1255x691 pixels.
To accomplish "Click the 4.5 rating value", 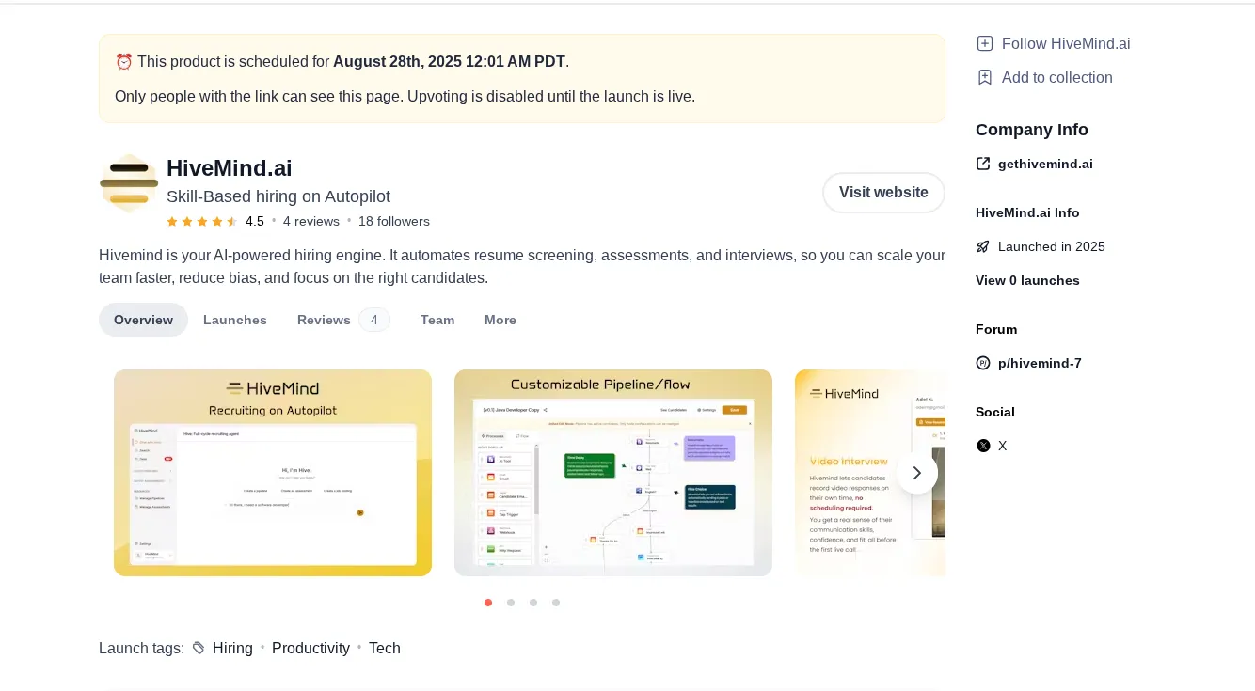I will pos(255,222).
